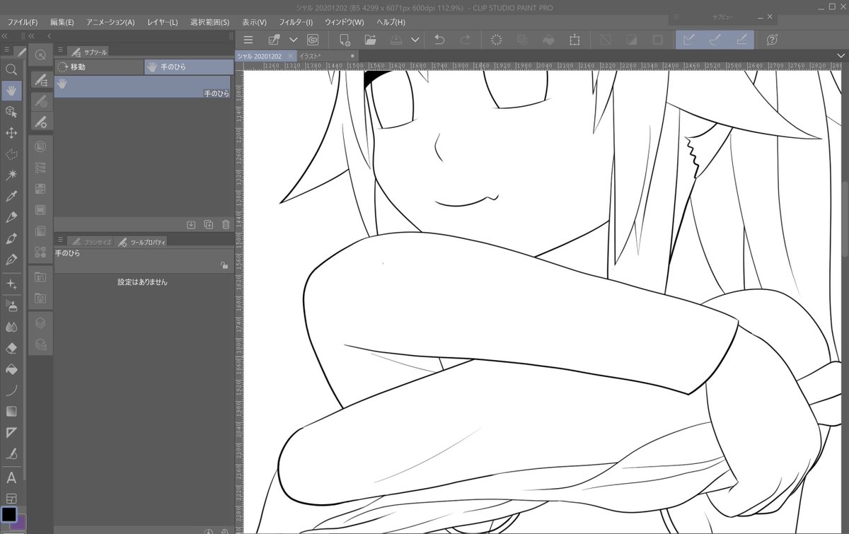Select the Eraser tool
The image size is (849, 534).
(x=11, y=348)
